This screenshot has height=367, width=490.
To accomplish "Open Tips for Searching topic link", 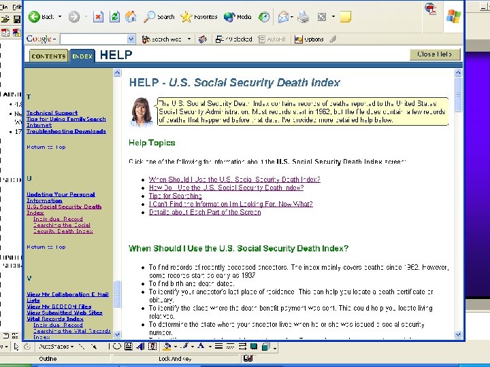I will point(176,196).
